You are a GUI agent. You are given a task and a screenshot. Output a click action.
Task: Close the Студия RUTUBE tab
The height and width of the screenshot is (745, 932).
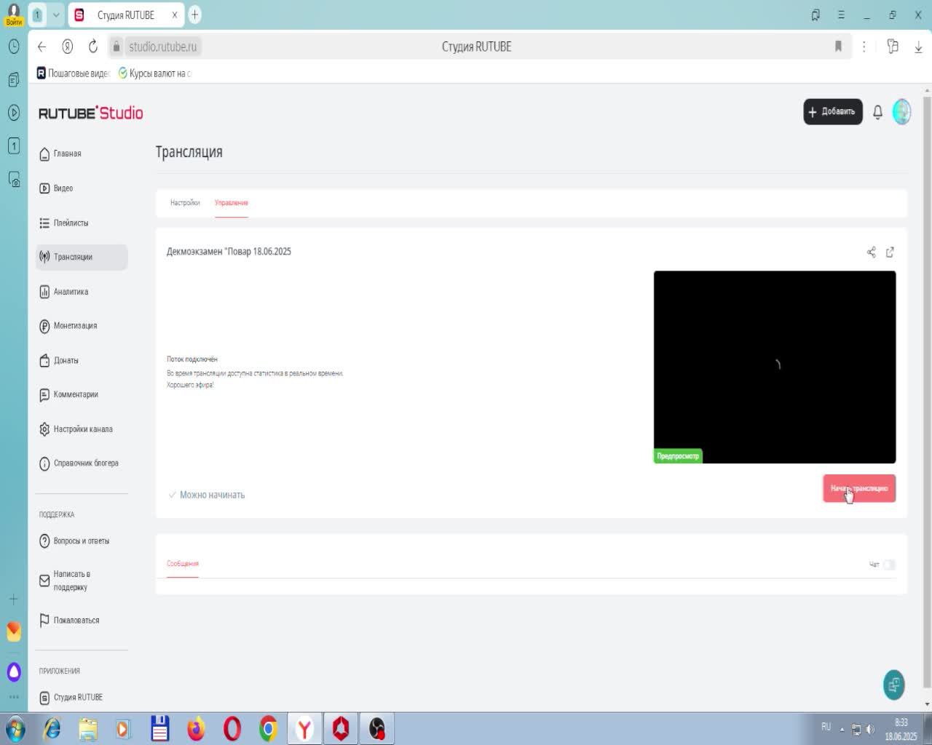(x=175, y=15)
